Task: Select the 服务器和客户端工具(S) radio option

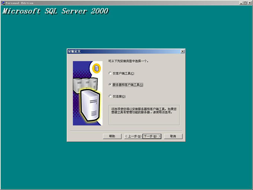Action: click(126, 85)
